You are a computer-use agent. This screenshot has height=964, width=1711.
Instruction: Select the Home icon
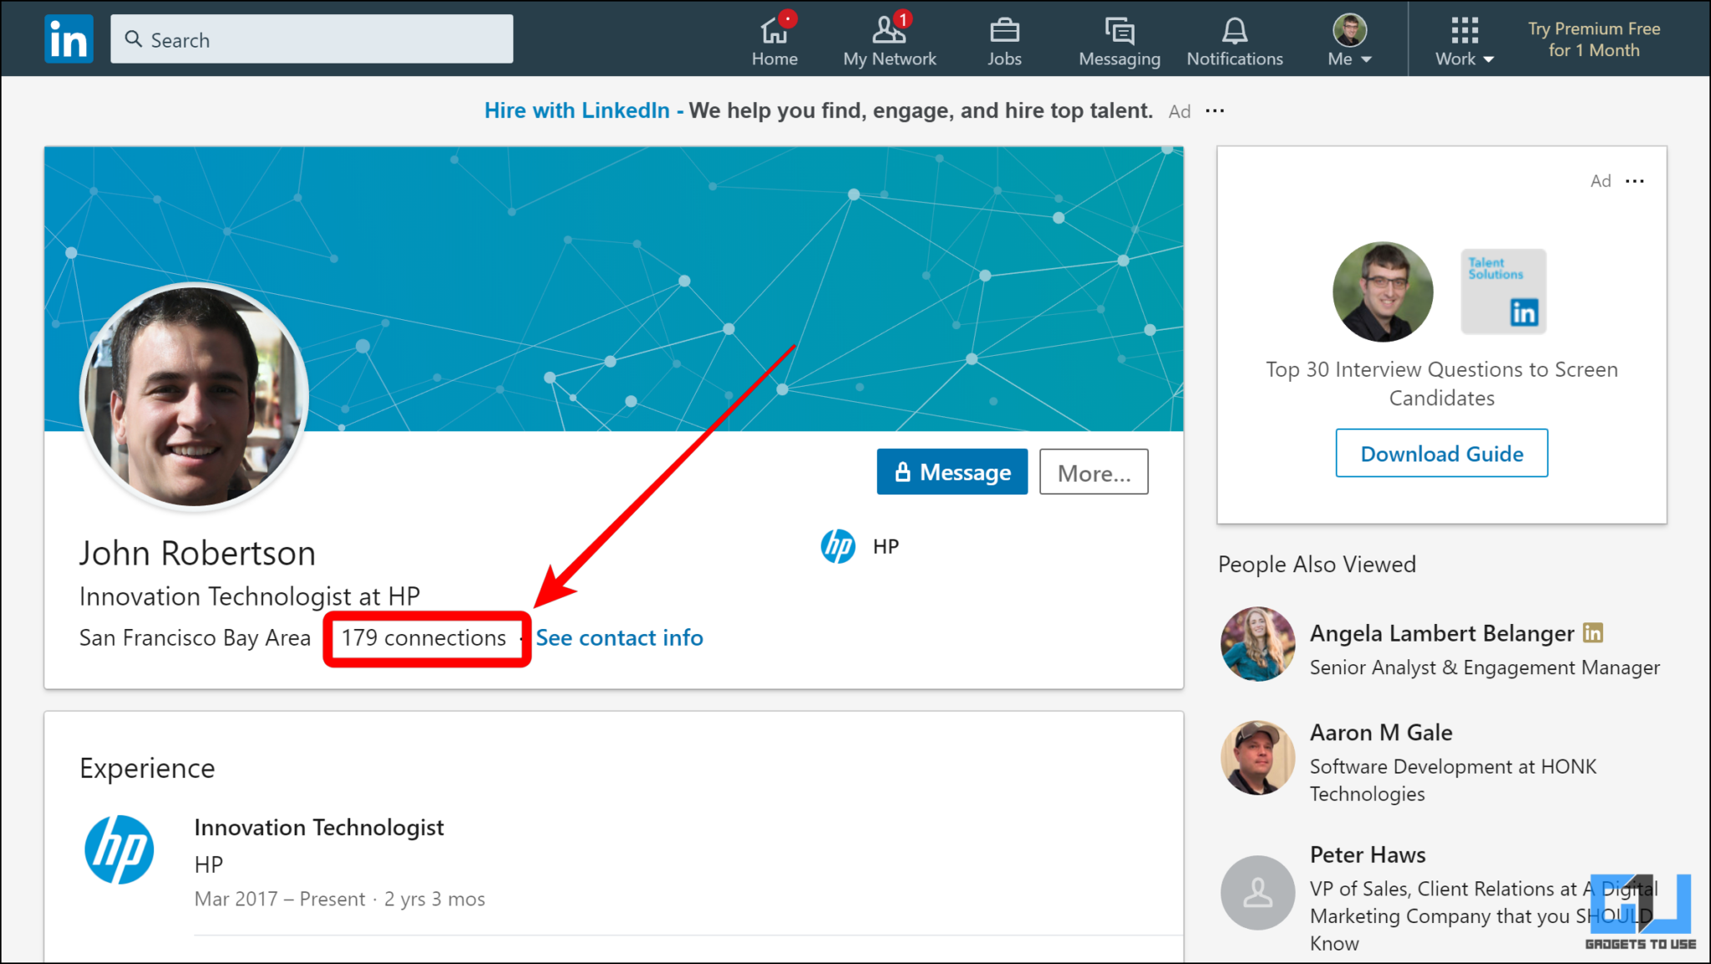pos(774,29)
